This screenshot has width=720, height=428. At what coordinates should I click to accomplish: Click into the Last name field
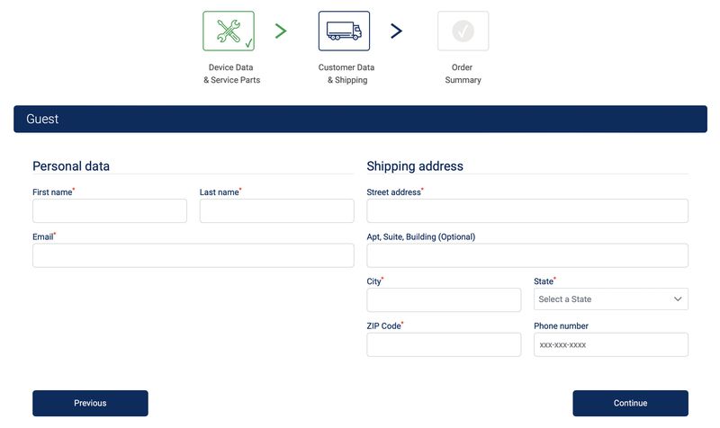[276, 211]
